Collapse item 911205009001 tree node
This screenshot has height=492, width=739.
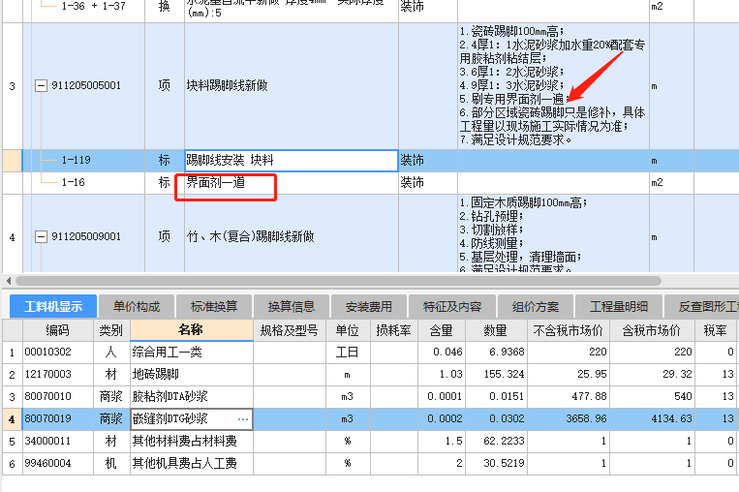pos(41,236)
